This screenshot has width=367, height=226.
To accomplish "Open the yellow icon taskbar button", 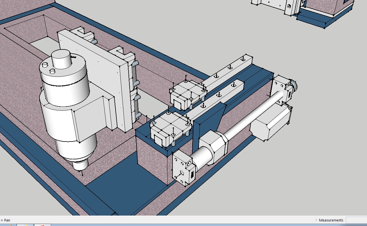I will pyautogui.click(x=25, y=225).
